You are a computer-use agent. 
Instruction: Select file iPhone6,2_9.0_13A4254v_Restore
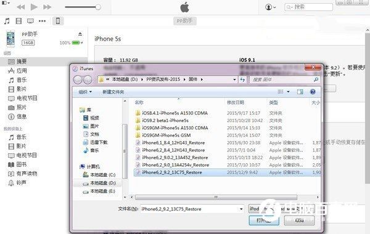[175, 165]
